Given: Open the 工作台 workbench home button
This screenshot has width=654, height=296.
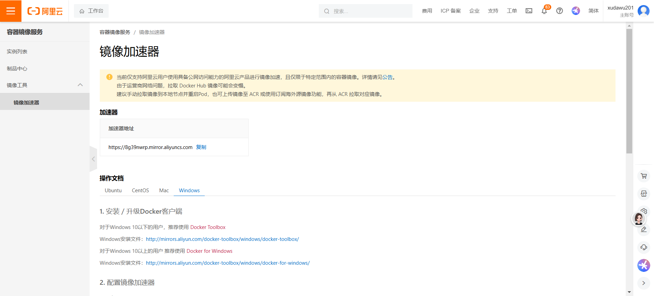Looking at the screenshot, I should click(x=91, y=11).
